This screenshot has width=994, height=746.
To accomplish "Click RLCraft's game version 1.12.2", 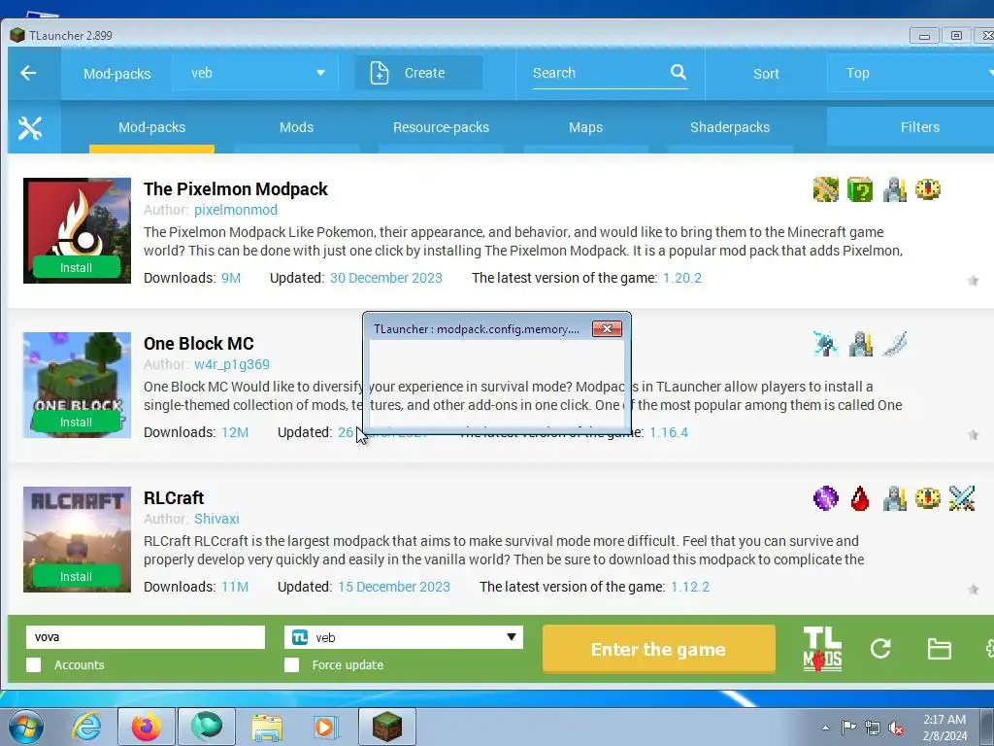I will tap(690, 587).
